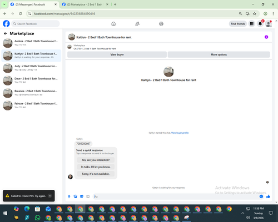This screenshot has width=278, height=222.
Task: Dismiss the Failed to create PIN toast
Action: pos(50,196)
